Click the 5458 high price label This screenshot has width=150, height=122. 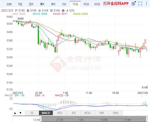[x=20, y=19]
